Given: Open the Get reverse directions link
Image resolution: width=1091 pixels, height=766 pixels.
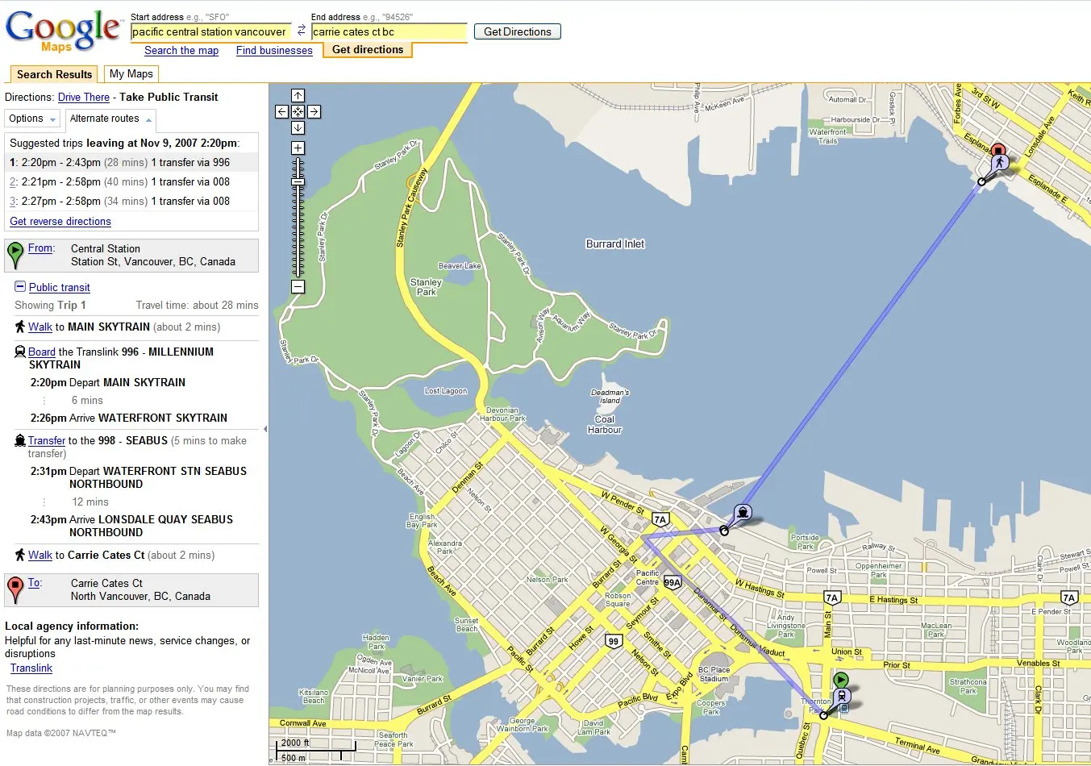Looking at the screenshot, I should (60, 222).
